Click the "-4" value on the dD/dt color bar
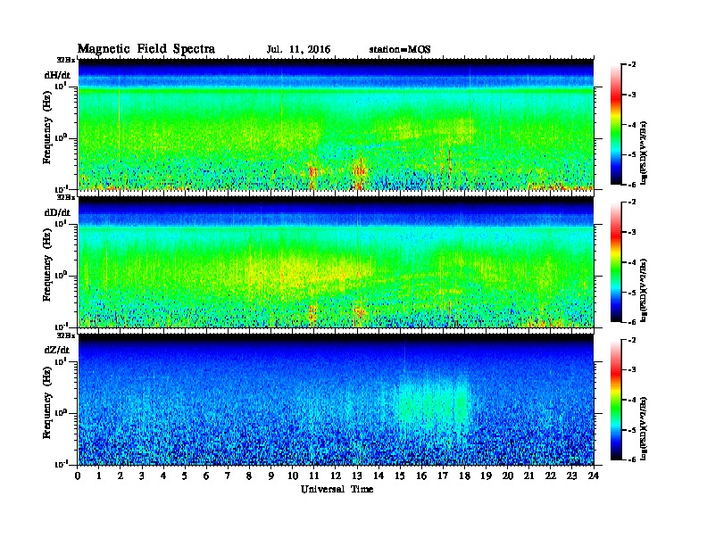 [633, 262]
